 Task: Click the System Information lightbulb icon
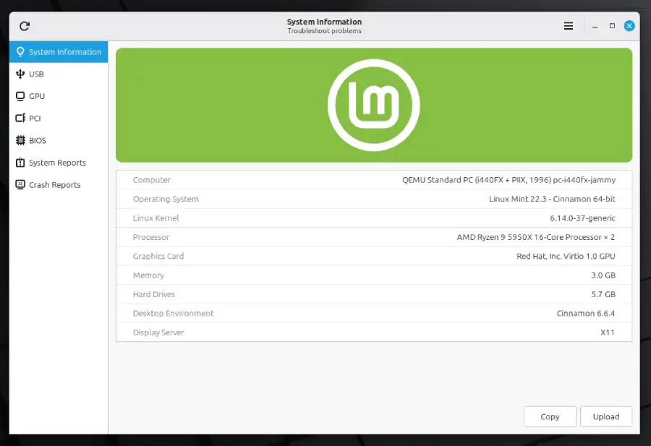point(20,52)
